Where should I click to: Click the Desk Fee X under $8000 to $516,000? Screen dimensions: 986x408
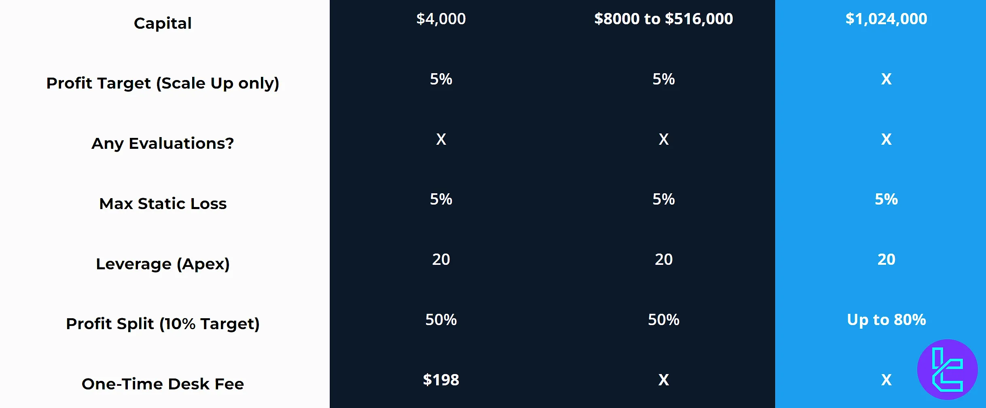pos(664,380)
